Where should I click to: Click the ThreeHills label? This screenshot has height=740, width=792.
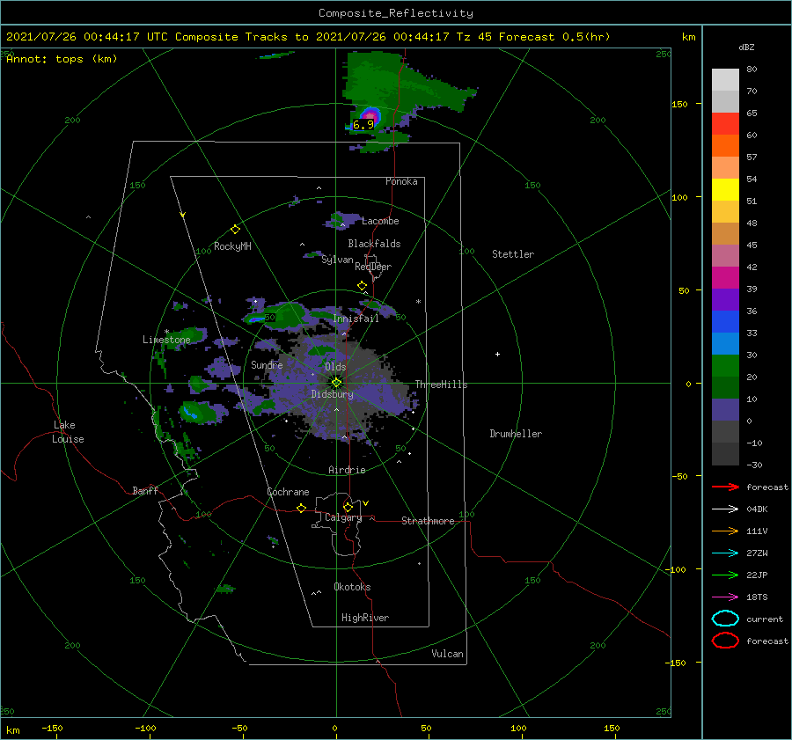coord(442,385)
